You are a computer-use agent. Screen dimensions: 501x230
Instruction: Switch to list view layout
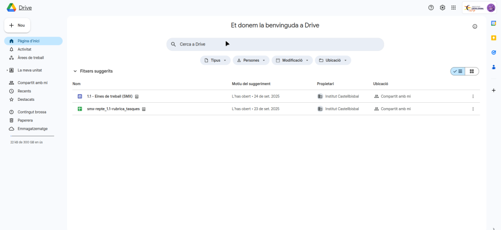tap(457, 71)
